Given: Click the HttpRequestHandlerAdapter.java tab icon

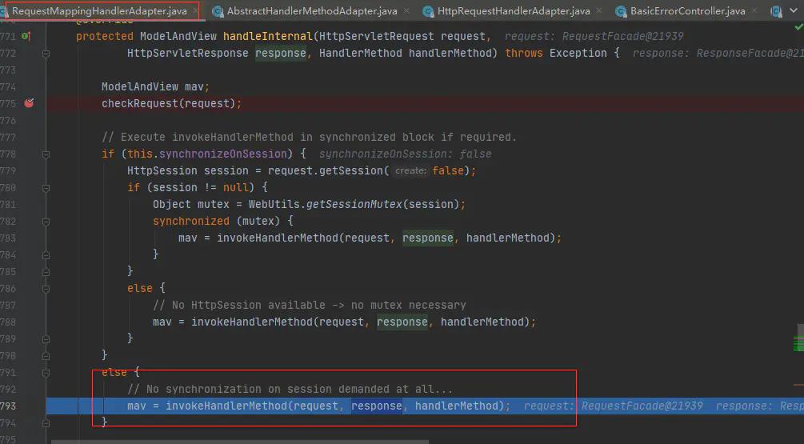Looking at the screenshot, I should (429, 11).
